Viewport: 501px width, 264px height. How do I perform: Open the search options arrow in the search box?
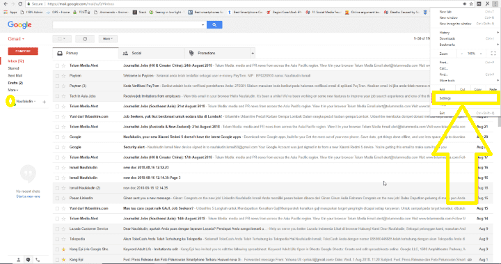[202, 24]
